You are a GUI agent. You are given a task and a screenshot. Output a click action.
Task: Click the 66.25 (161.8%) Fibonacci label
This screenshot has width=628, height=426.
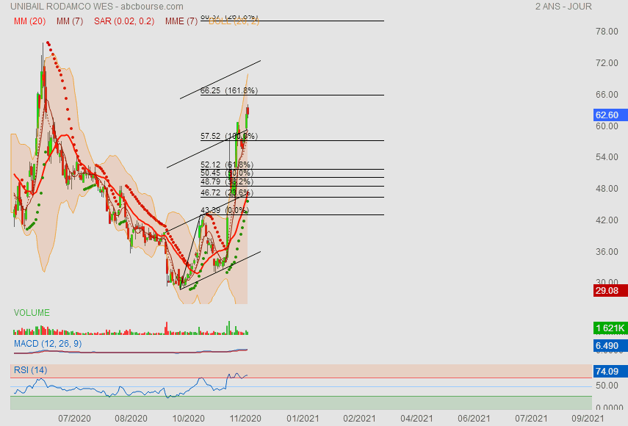229,90
